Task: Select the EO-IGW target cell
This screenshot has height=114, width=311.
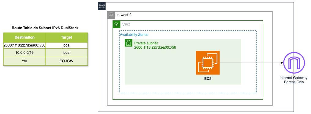Action: click(67, 61)
